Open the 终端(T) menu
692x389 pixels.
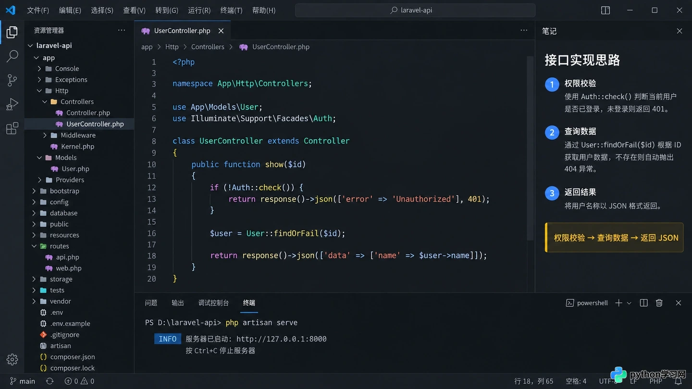231,10
